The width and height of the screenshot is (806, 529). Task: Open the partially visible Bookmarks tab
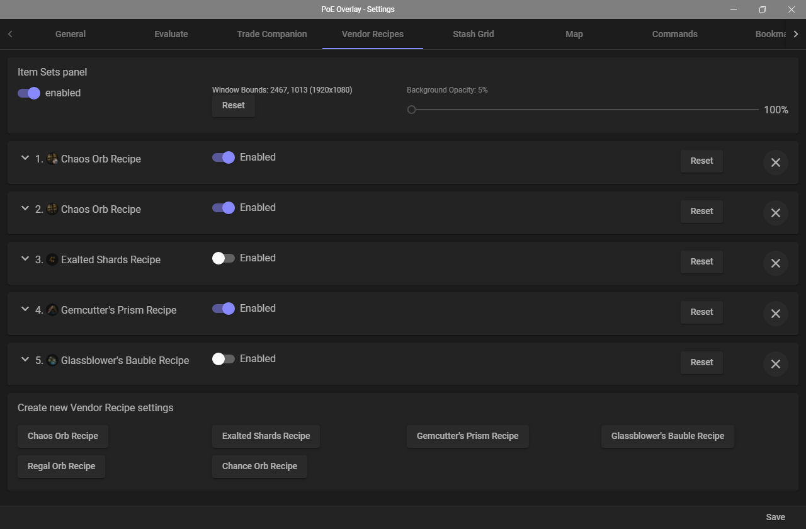pos(771,34)
